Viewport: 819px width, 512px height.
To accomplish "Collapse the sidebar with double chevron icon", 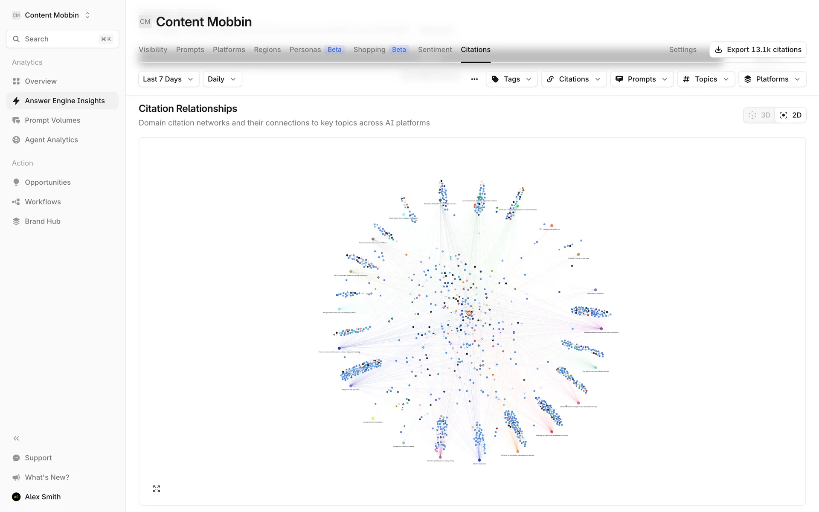I will (16, 438).
